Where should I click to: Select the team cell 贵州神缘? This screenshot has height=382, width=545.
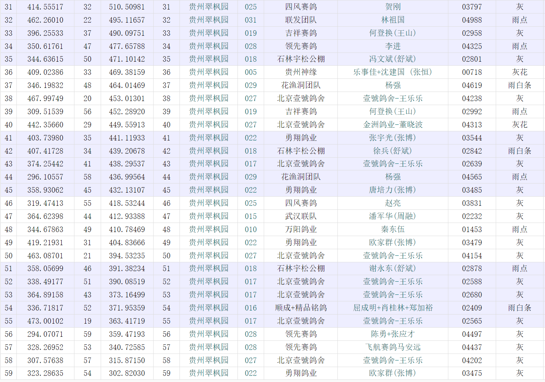(301, 72)
